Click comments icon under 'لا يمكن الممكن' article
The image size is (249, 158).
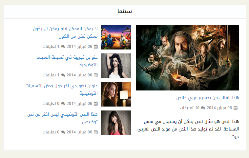coord(63,47)
